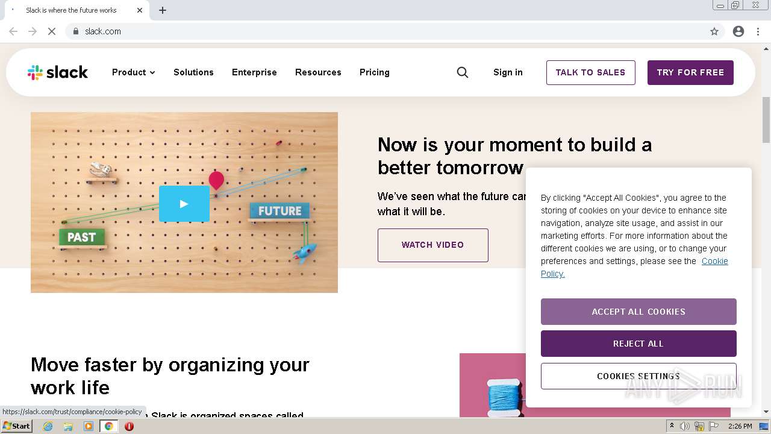Screen dimensions: 771x434
Task: Click the heading 'Move faster by organizing your work life'
Action: [x=170, y=376]
